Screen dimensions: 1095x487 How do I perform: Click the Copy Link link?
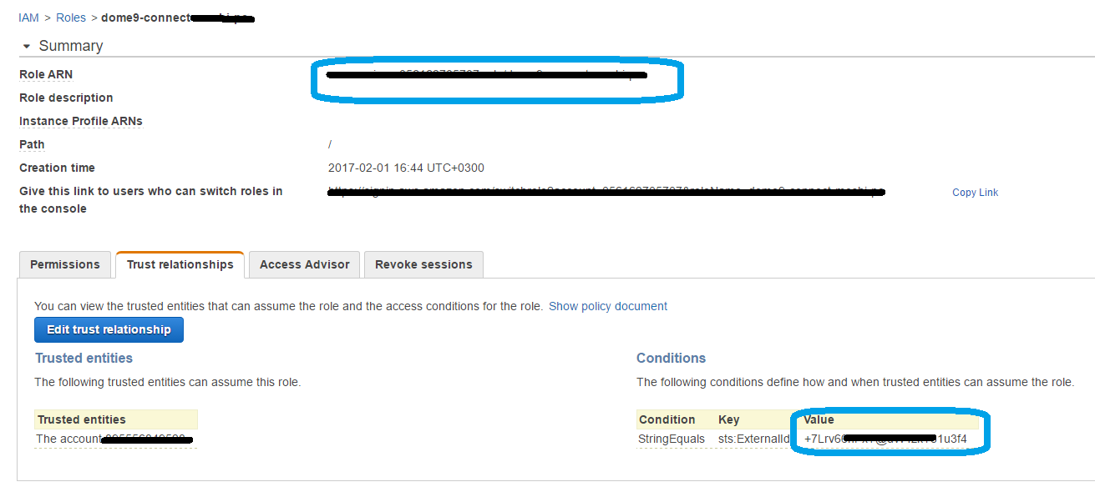(x=975, y=193)
